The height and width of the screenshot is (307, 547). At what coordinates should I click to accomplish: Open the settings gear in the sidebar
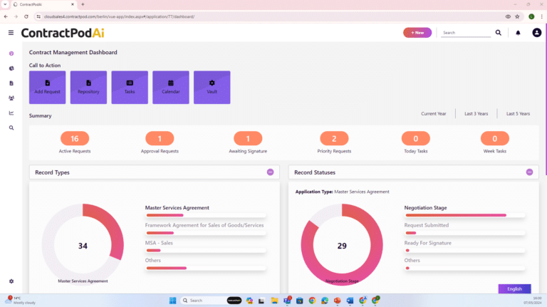[x=11, y=281]
